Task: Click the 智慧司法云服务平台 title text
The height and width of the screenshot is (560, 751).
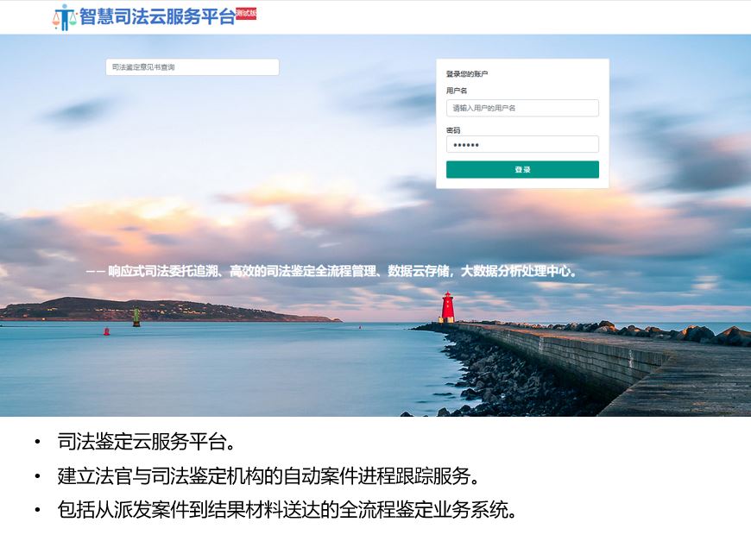Action: (x=157, y=16)
